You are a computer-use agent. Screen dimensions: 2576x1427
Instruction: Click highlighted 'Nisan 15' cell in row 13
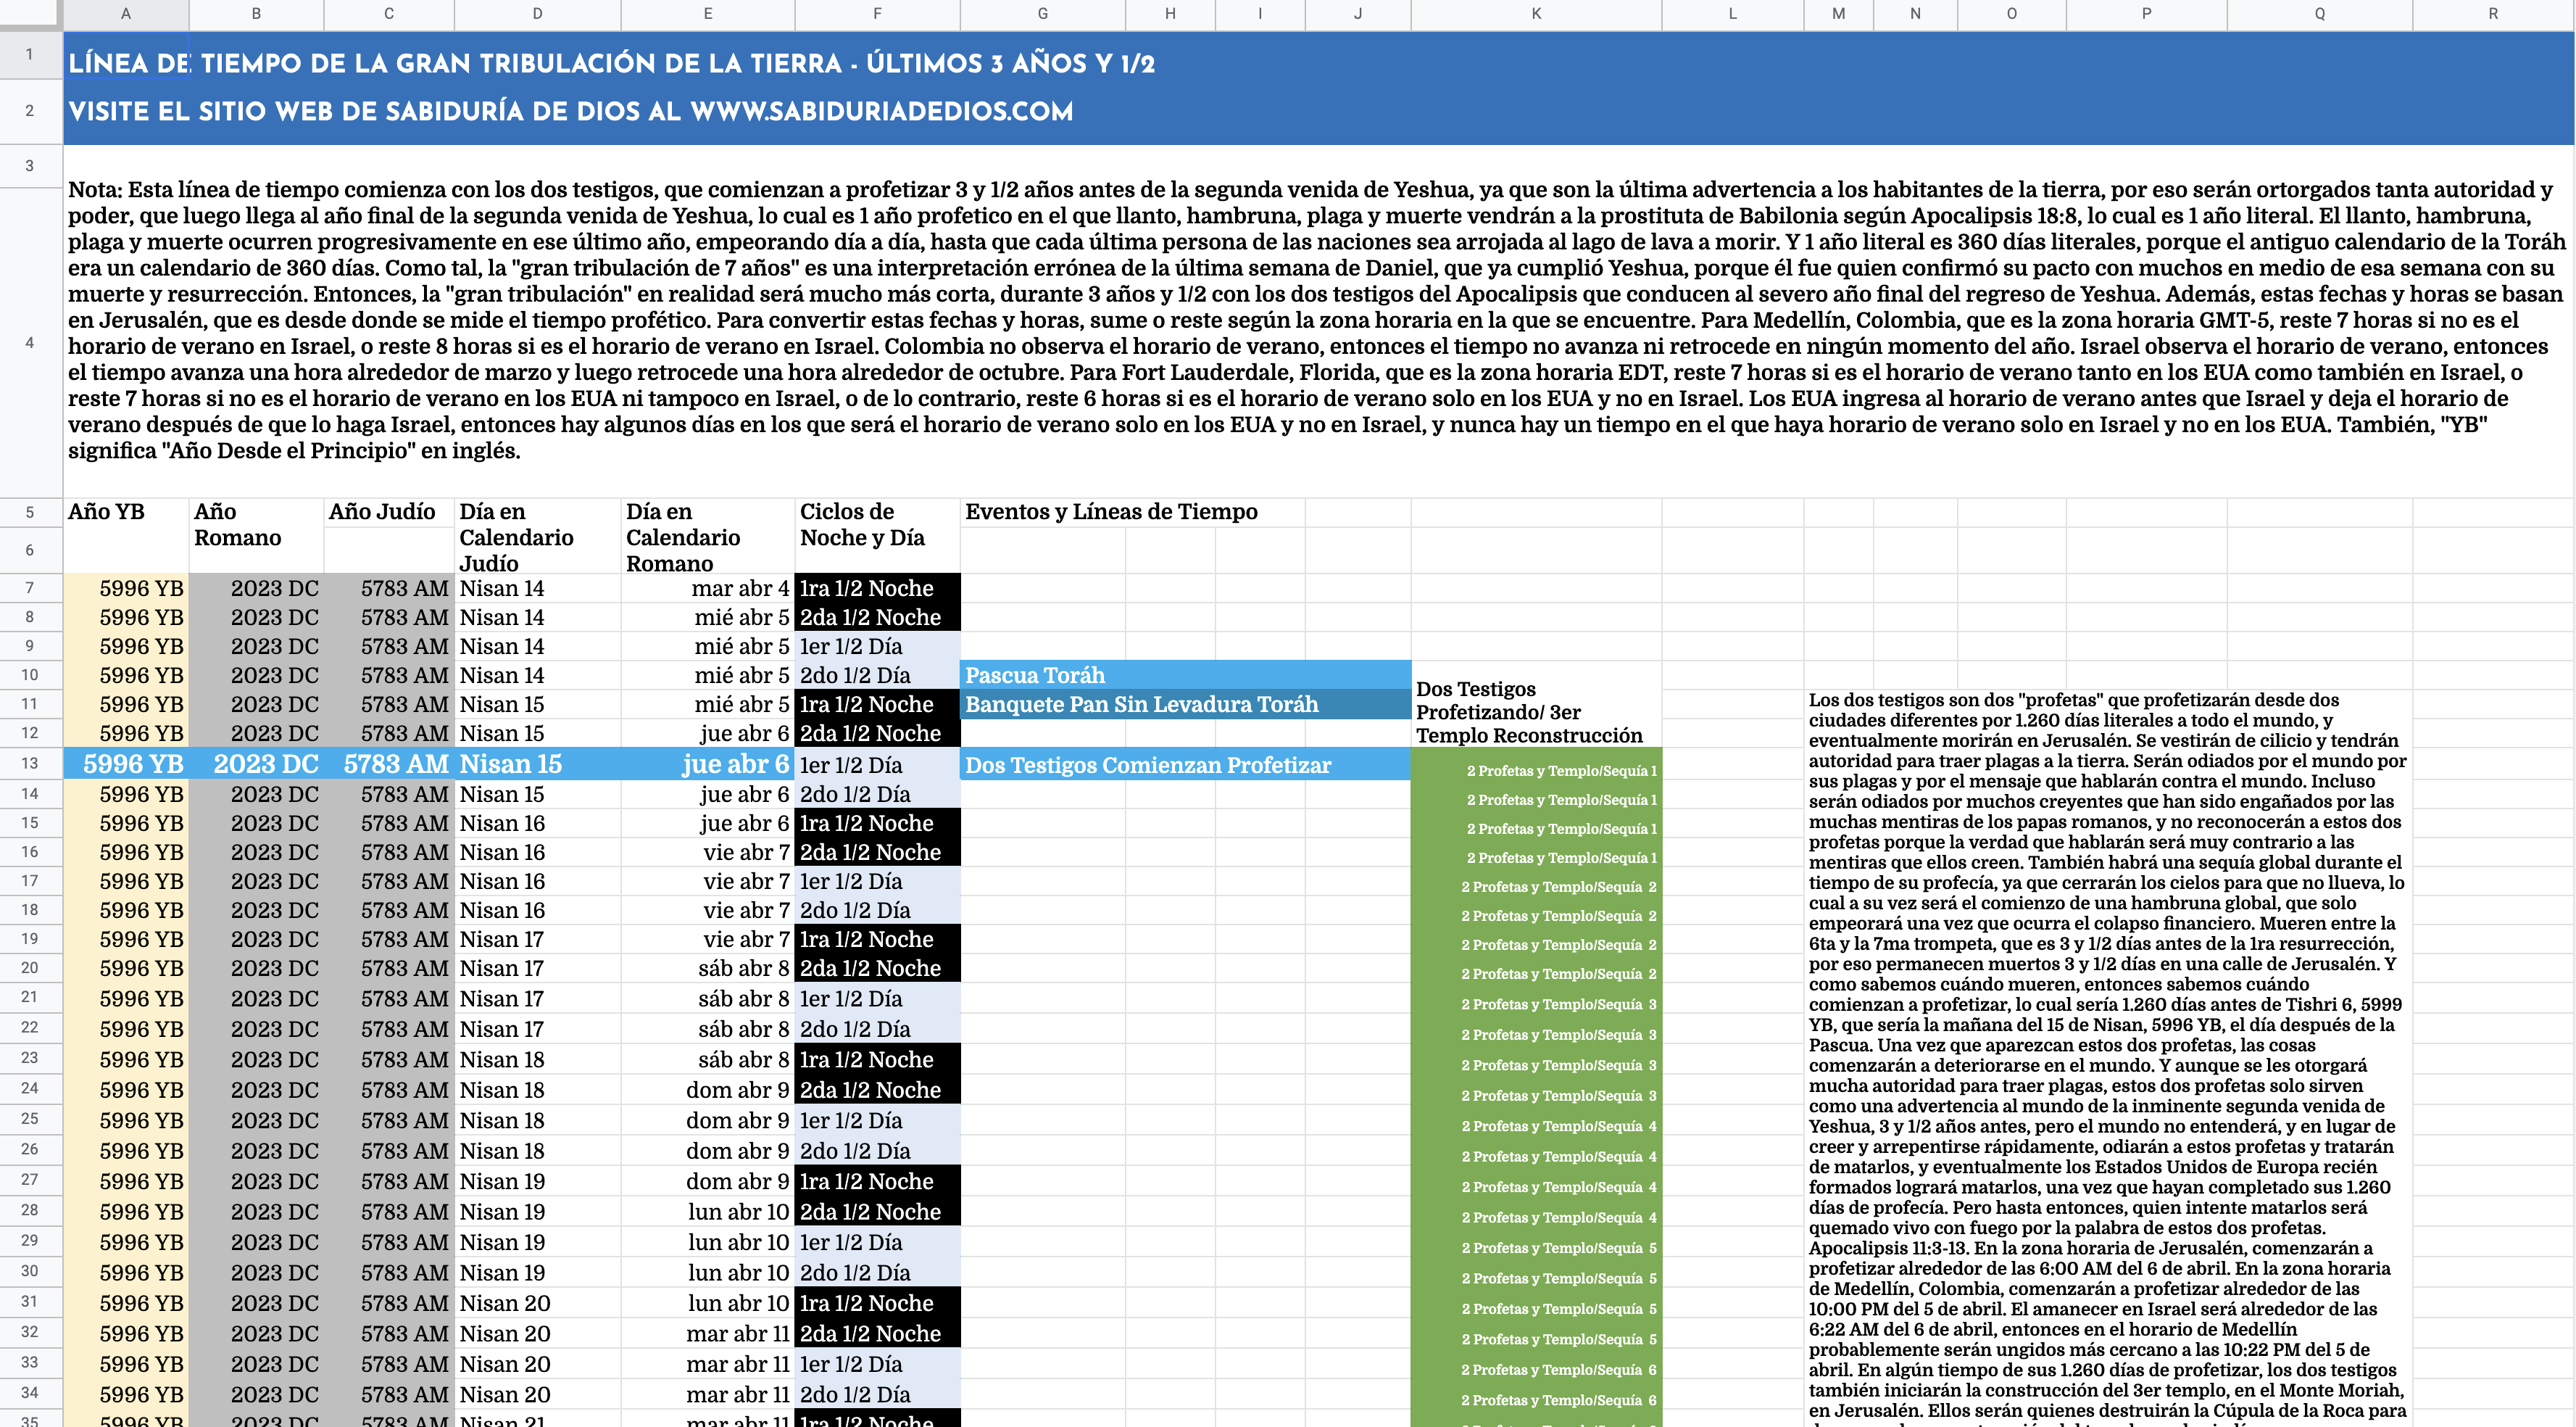click(537, 764)
